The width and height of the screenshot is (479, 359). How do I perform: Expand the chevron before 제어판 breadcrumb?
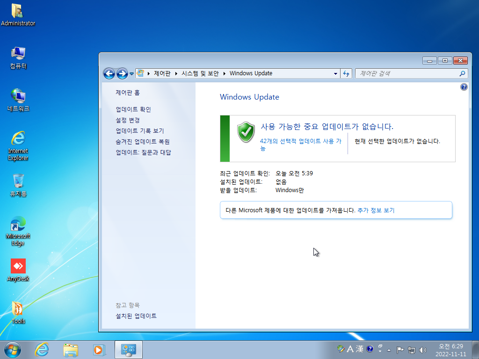pos(149,73)
